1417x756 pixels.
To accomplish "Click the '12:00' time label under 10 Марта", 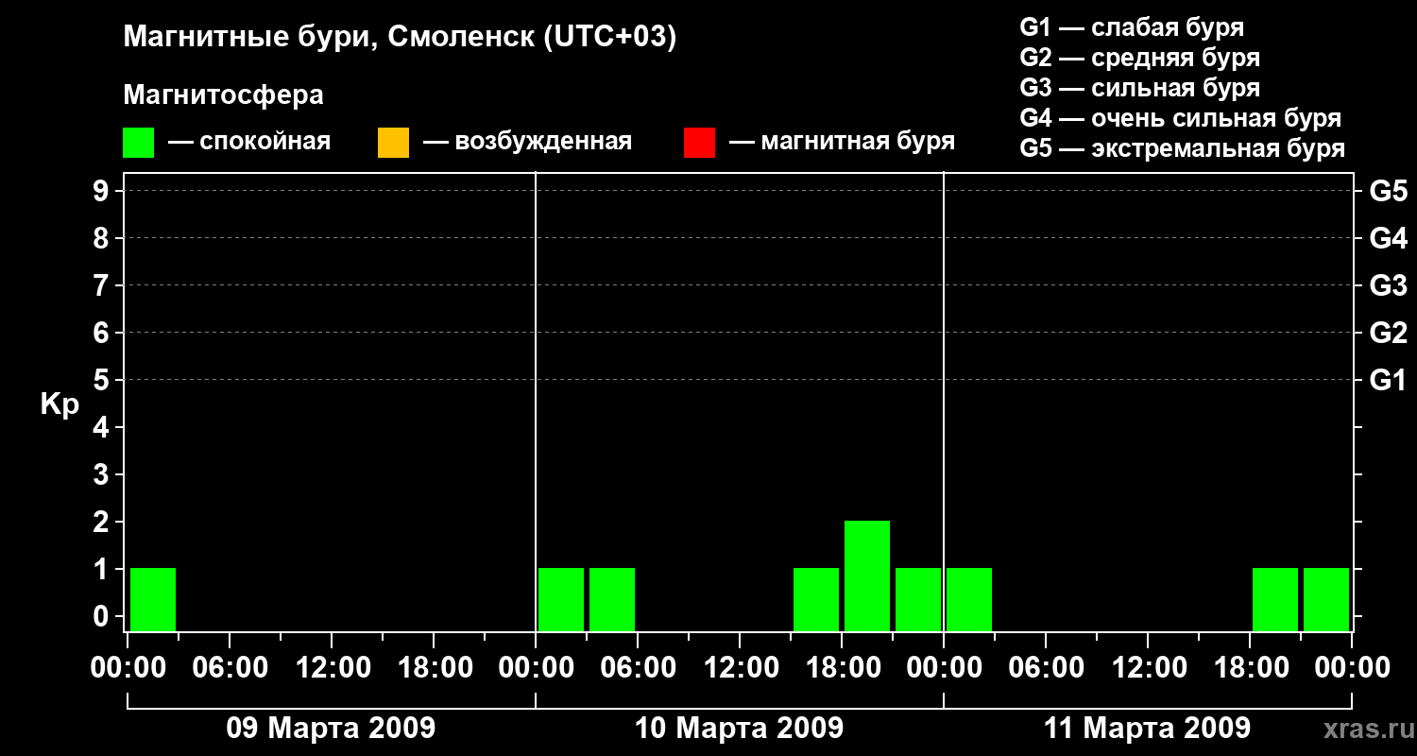I will tap(740, 668).
